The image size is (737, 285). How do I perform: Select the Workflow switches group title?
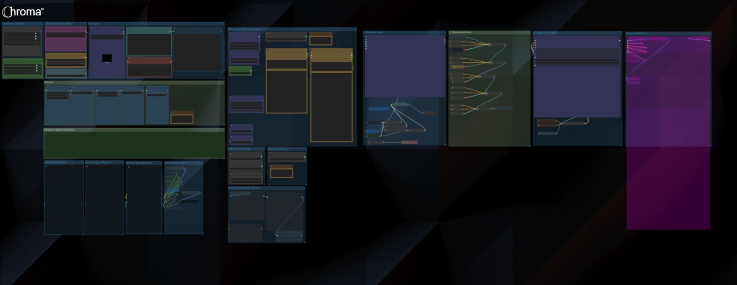[13, 23]
